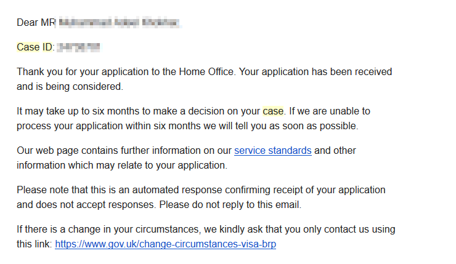
Task: Open the service standards link
Action: [273, 150]
